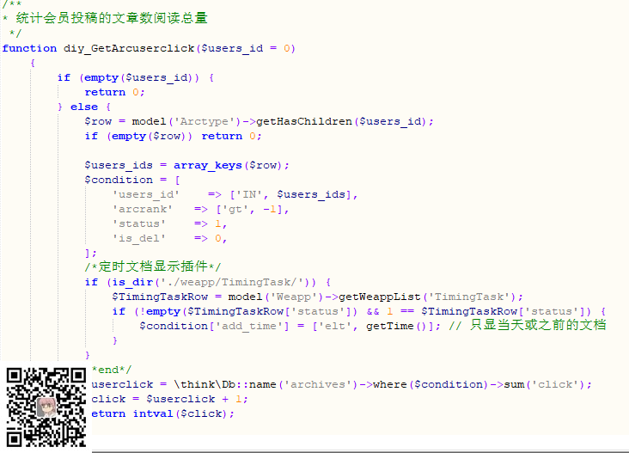
Task: Click the else keyword
Action: [84, 107]
